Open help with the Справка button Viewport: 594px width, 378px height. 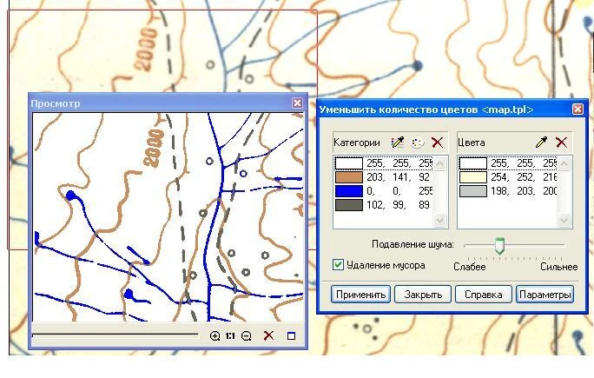(482, 295)
